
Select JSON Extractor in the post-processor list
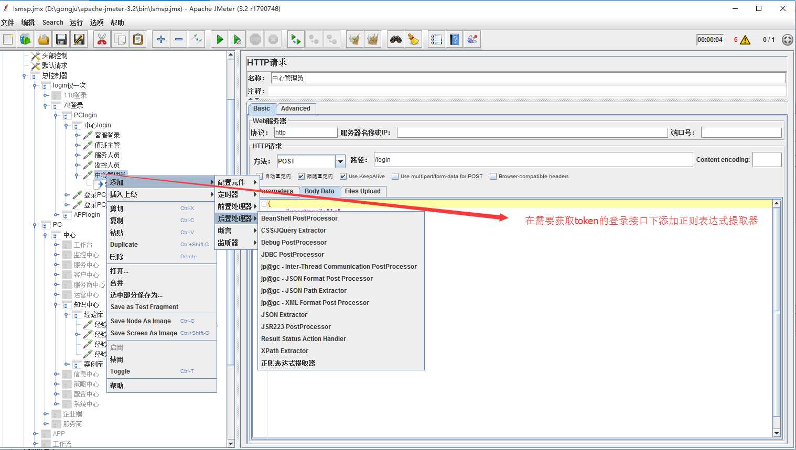pos(284,315)
